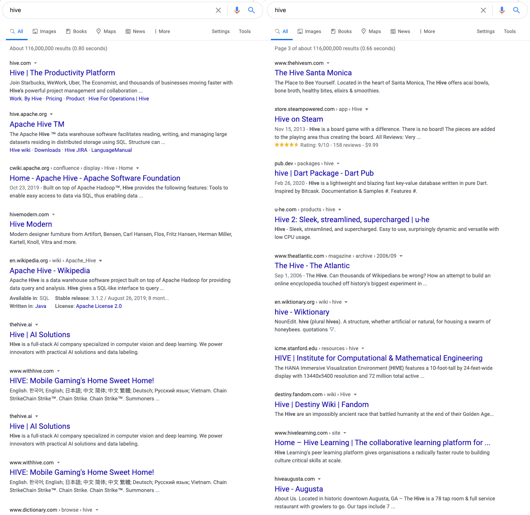Open Settings on the right page
The image size is (530, 515).
click(486, 31)
